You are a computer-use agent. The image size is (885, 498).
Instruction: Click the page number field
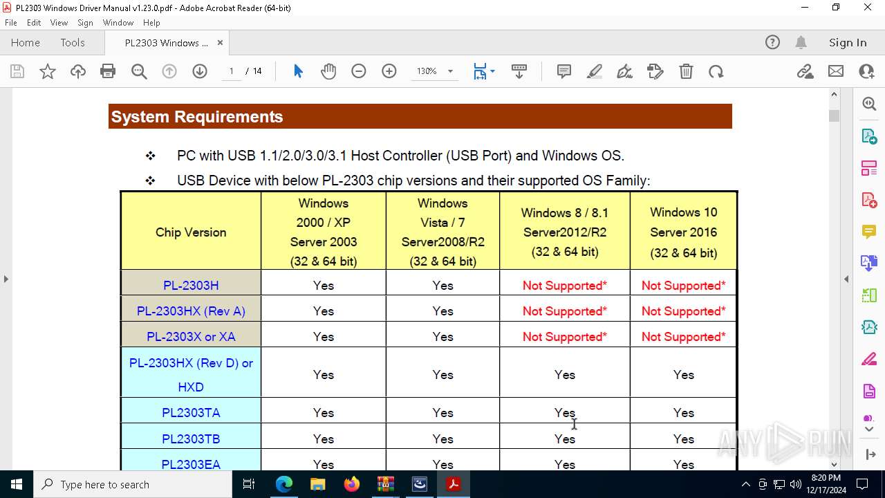tap(232, 71)
